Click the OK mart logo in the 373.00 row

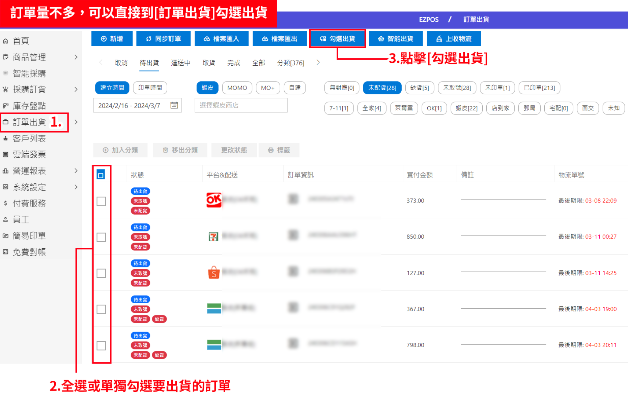(214, 200)
